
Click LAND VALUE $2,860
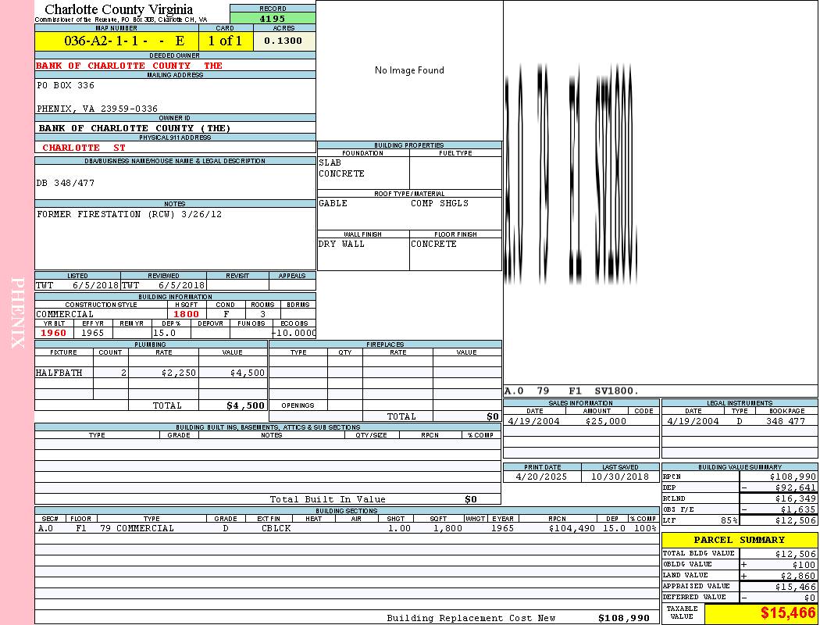pyautogui.click(x=798, y=576)
